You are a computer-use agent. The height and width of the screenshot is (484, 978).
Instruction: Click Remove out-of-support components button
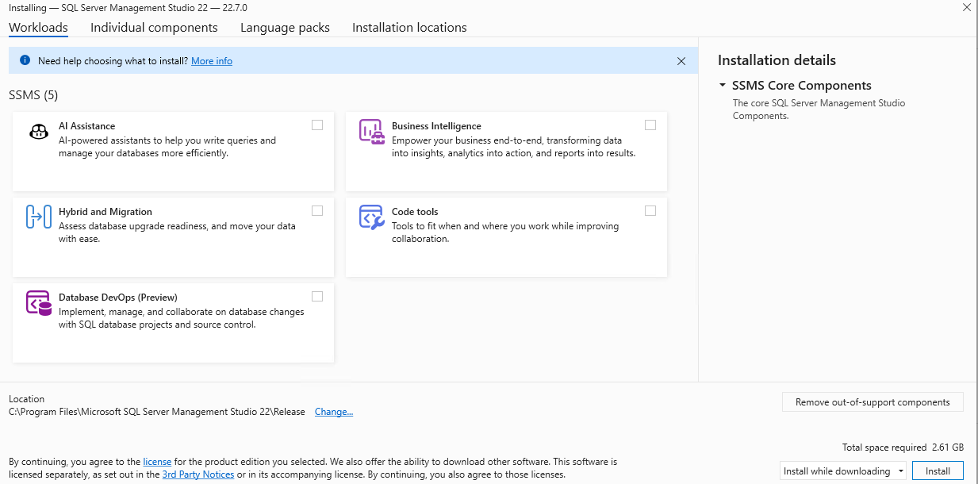pyautogui.click(x=873, y=402)
